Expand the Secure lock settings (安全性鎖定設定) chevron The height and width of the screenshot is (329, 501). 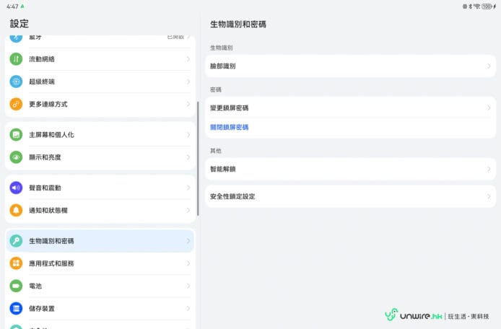click(488, 196)
